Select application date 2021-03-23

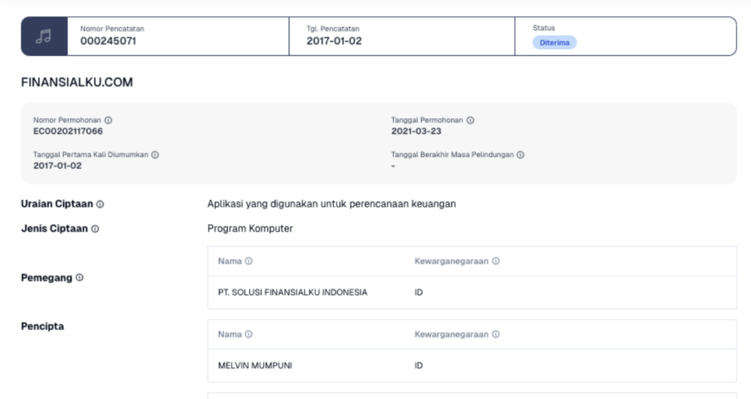tap(417, 131)
